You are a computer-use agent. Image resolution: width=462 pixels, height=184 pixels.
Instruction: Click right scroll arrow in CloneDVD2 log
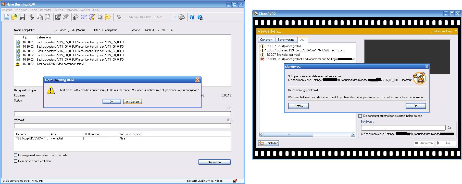(x=353, y=135)
